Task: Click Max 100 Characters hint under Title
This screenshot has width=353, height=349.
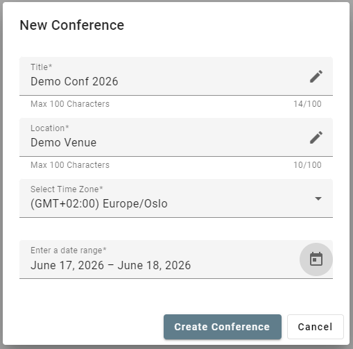Action: coord(70,104)
